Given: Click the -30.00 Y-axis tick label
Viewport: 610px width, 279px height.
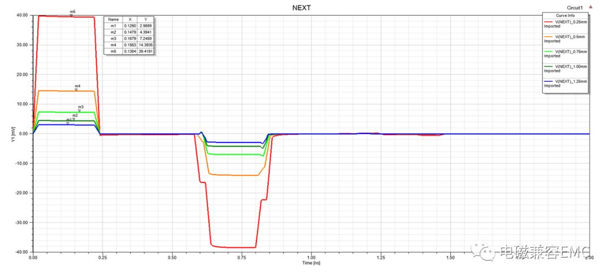Looking at the screenshot, I should click(x=21, y=222).
